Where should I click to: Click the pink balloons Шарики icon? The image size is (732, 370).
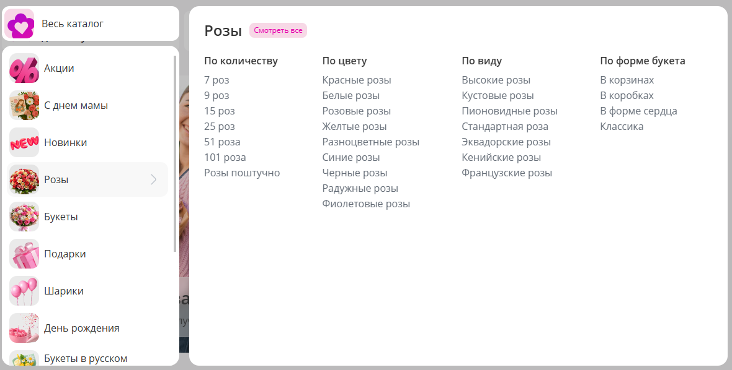tap(24, 291)
